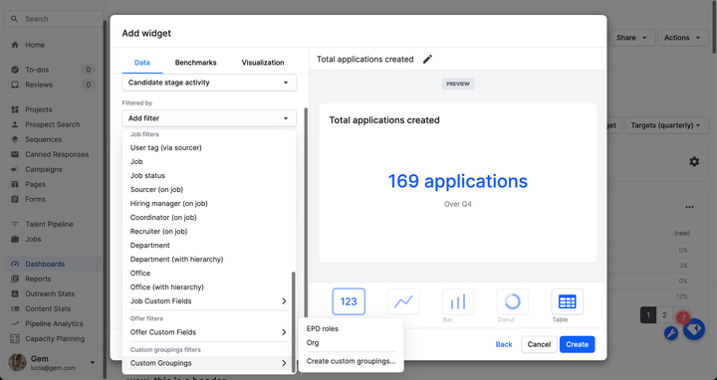Screen dimensions: 717x380
Task: Click the Reviews sidebar icon
Action: click(15, 85)
